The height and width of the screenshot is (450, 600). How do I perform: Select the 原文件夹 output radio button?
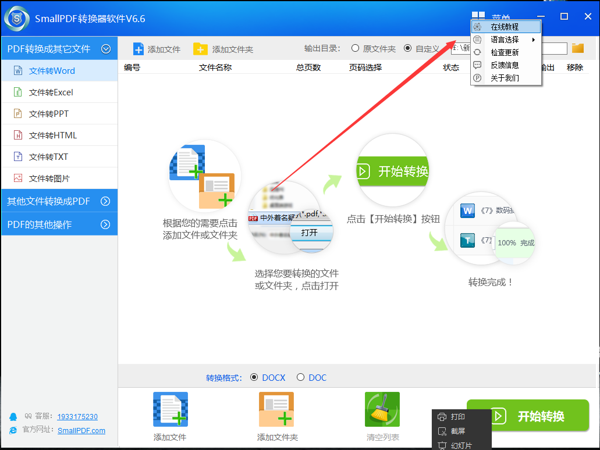[x=355, y=48]
